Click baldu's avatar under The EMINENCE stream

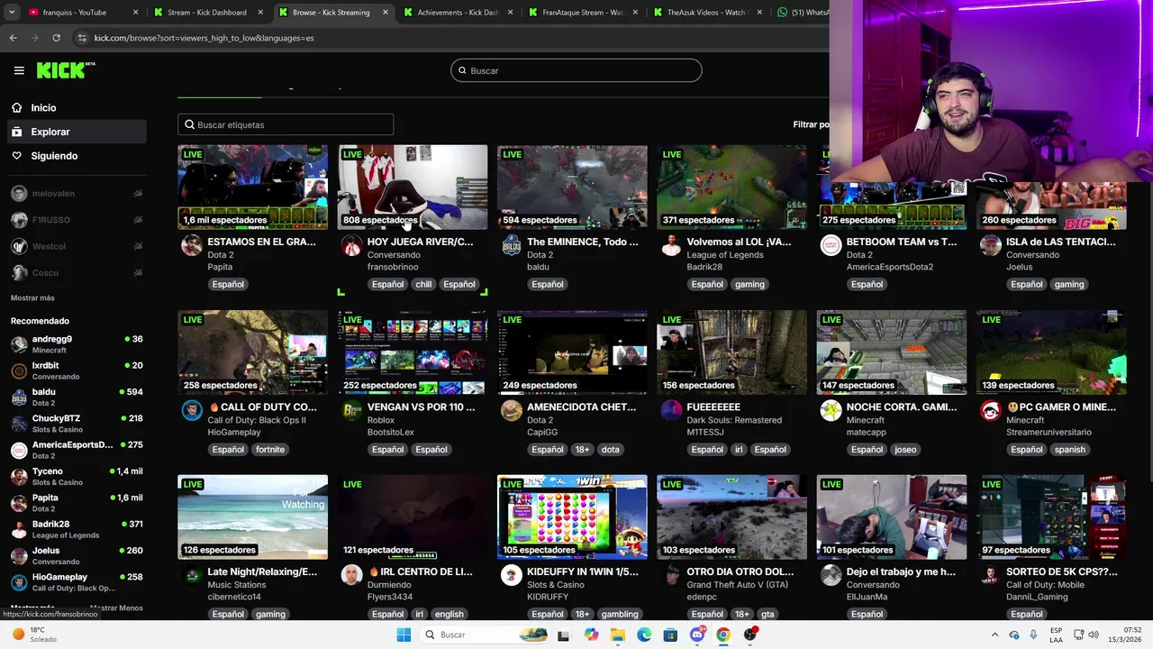point(512,246)
